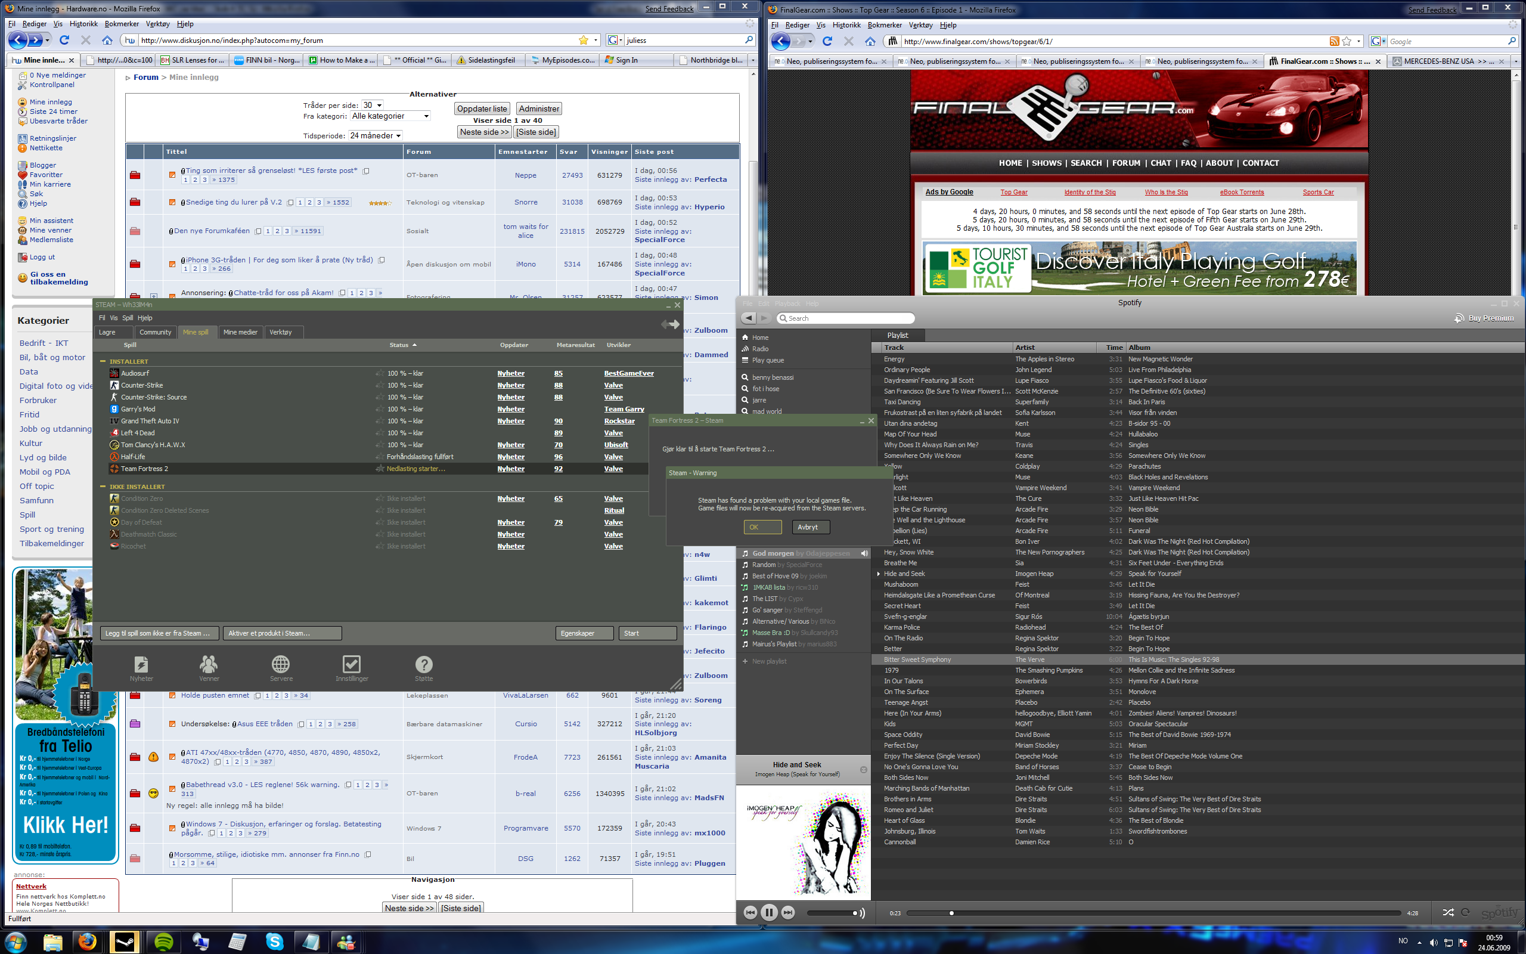The width and height of the screenshot is (1526, 954).
Task: Open FORUM link on FinalGear navigation
Action: (1126, 163)
